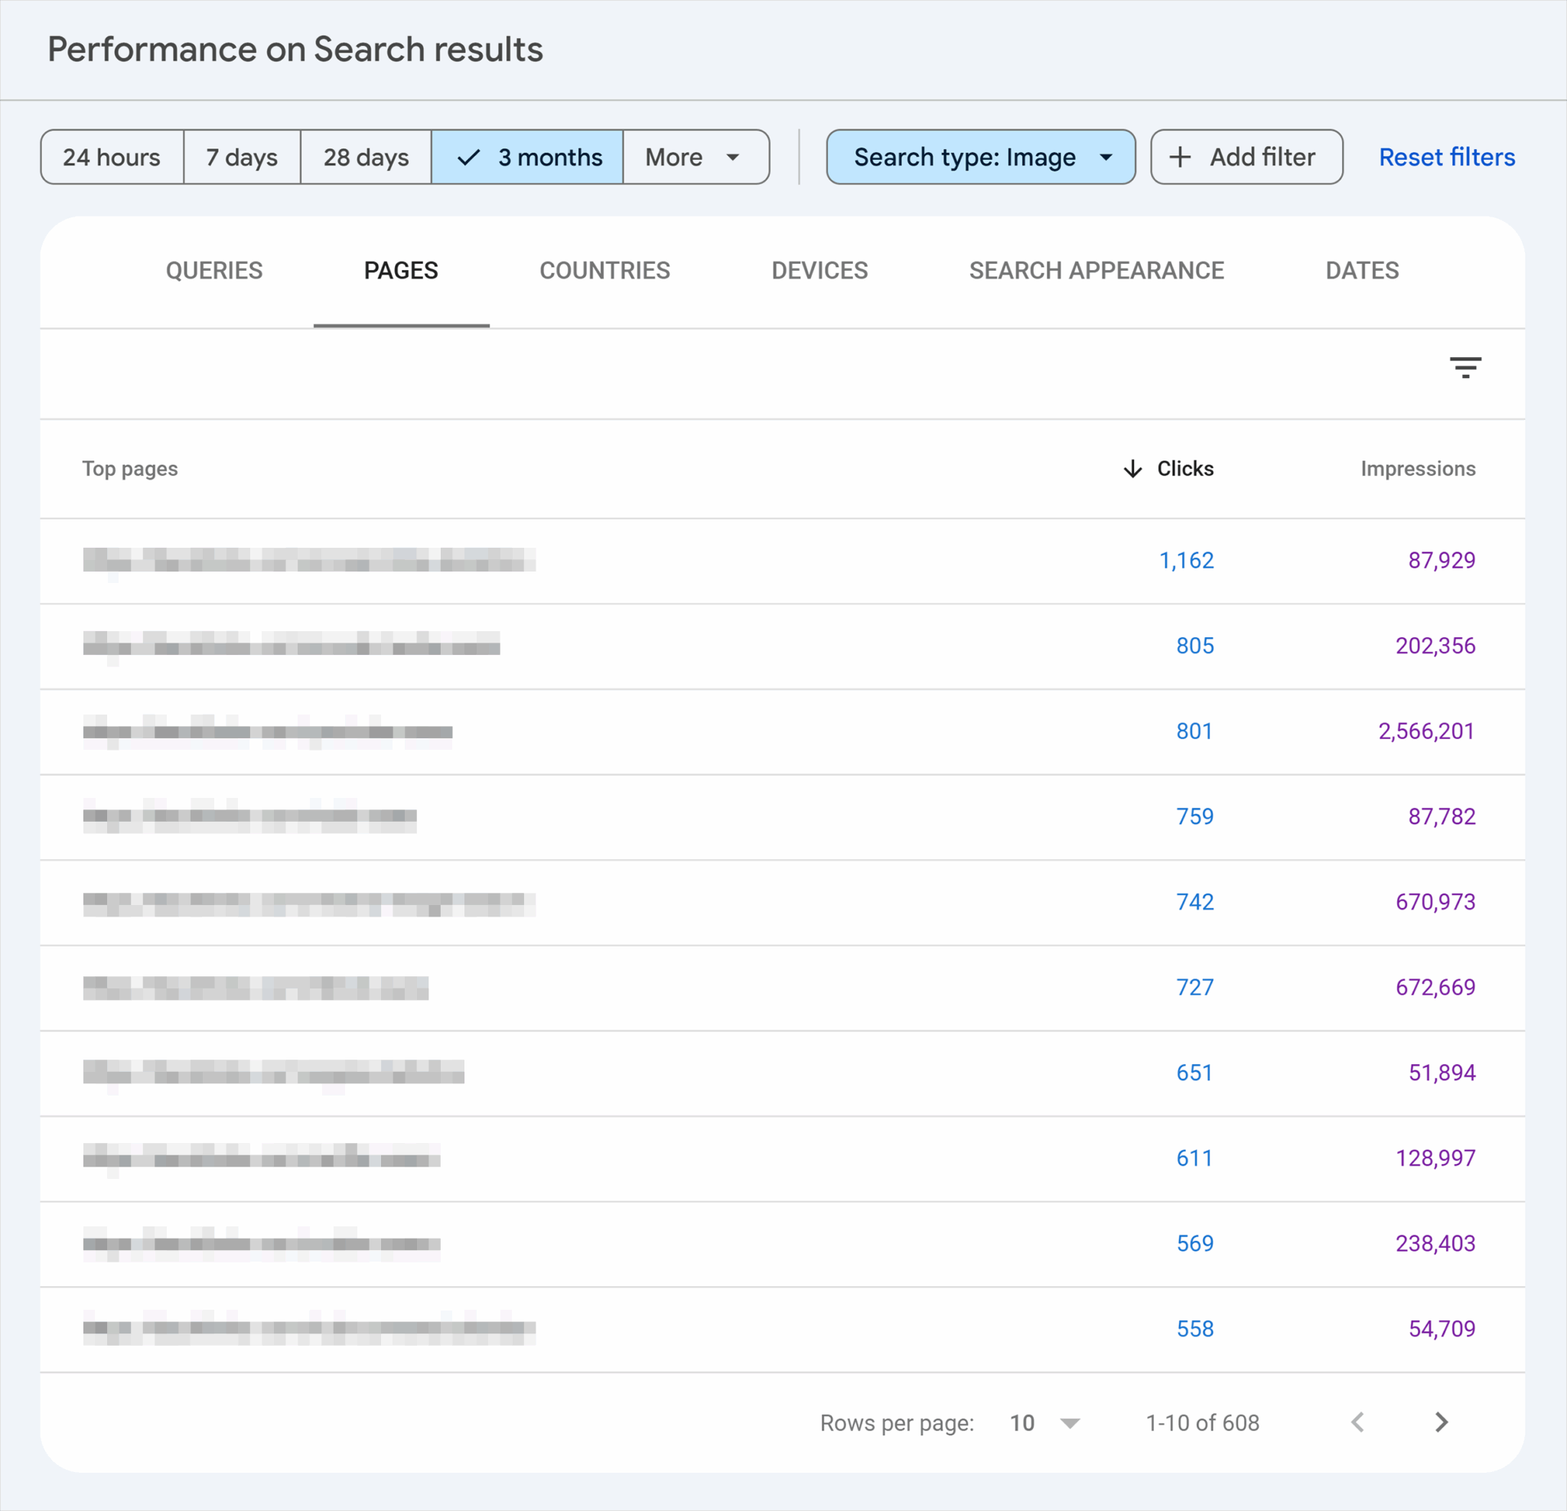Open the page row with 801 clicks
1567x1511 pixels.
tap(783, 732)
